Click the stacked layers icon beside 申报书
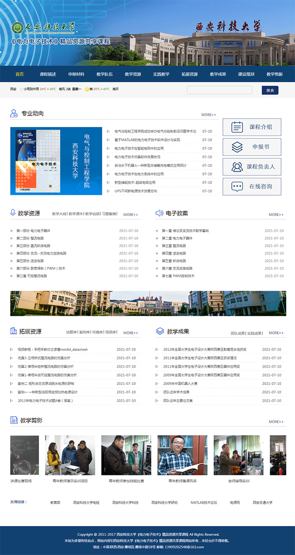The height and width of the screenshot is (555, 295). click(x=237, y=147)
